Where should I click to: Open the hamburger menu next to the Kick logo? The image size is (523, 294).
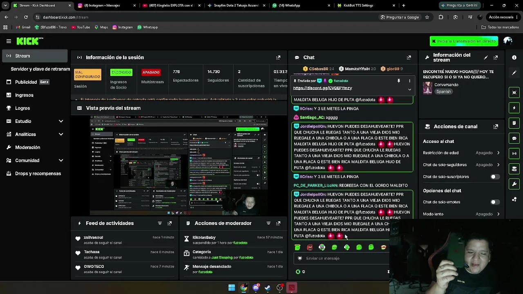tap(9, 41)
